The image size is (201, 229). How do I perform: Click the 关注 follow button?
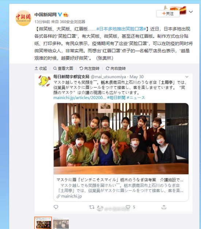(x=168, y=14)
